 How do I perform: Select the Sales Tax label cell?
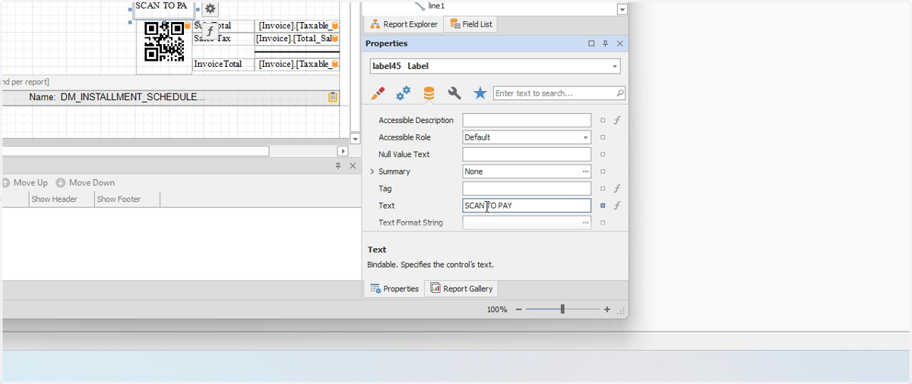coord(223,38)
